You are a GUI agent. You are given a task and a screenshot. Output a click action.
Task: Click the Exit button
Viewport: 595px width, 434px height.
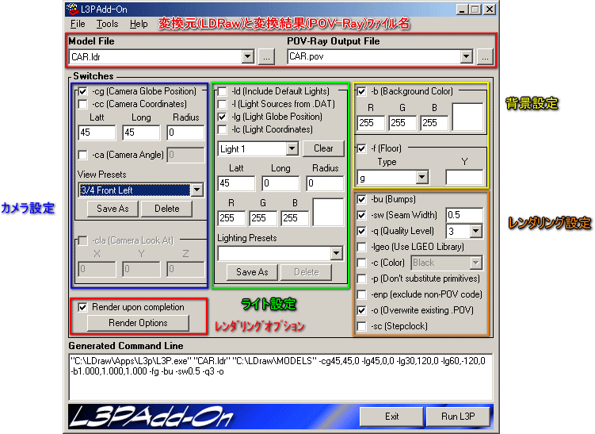coord(391,417)
